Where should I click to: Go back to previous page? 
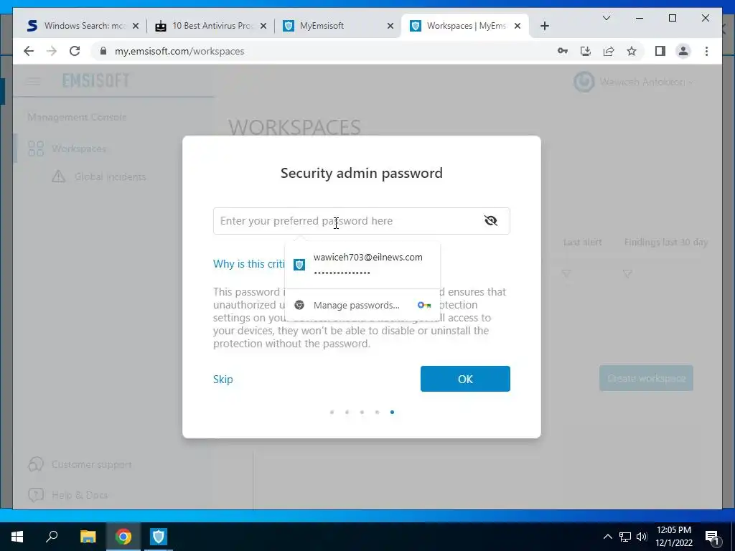point(29,51)
